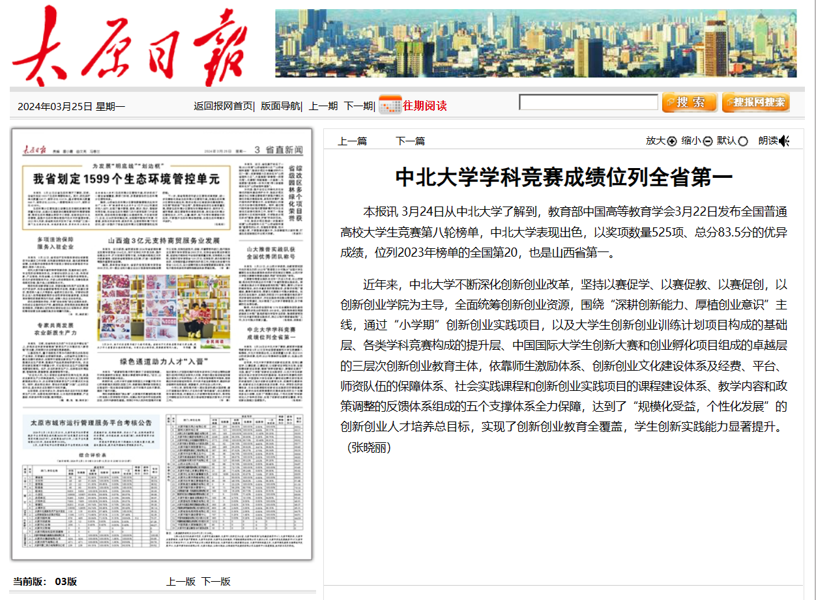Viewport: 816px width, 600px height.
Task: Click the colorful shop photo in page preview
Action: 164,307
